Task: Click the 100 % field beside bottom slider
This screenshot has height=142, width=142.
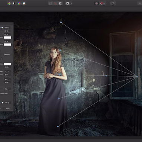Action: [7, 103]
